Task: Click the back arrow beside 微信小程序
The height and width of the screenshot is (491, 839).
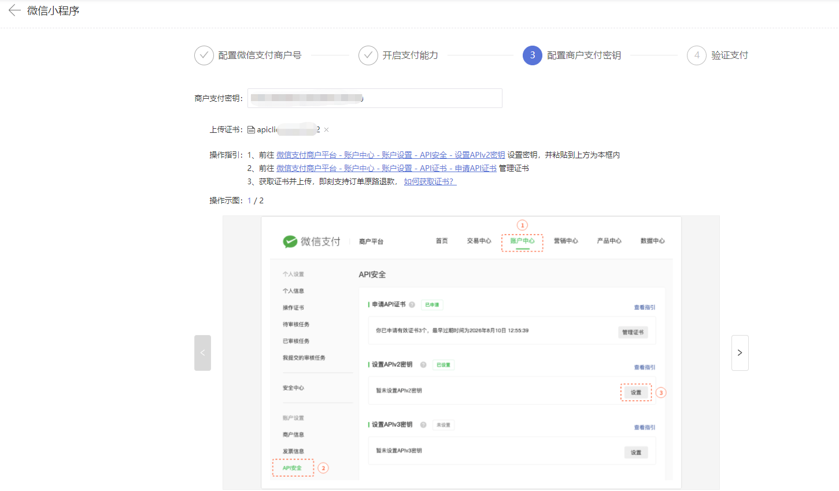Action: pyautogui.click(x=14, y=10)
